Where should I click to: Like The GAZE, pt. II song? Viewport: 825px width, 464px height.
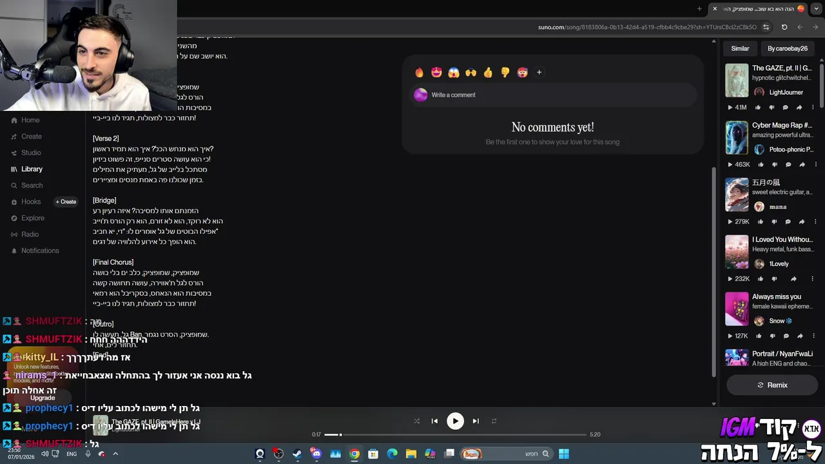pos(758,108)
